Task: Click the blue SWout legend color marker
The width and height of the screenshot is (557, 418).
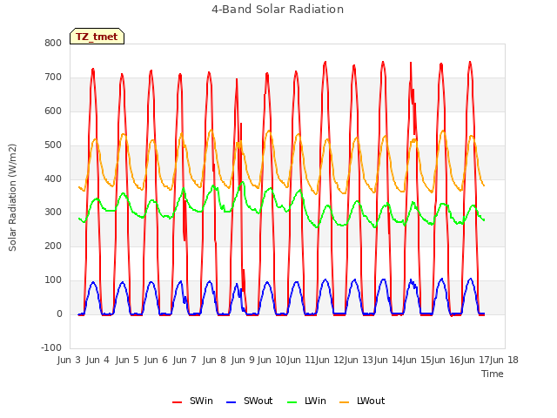Action: point(231,402)
